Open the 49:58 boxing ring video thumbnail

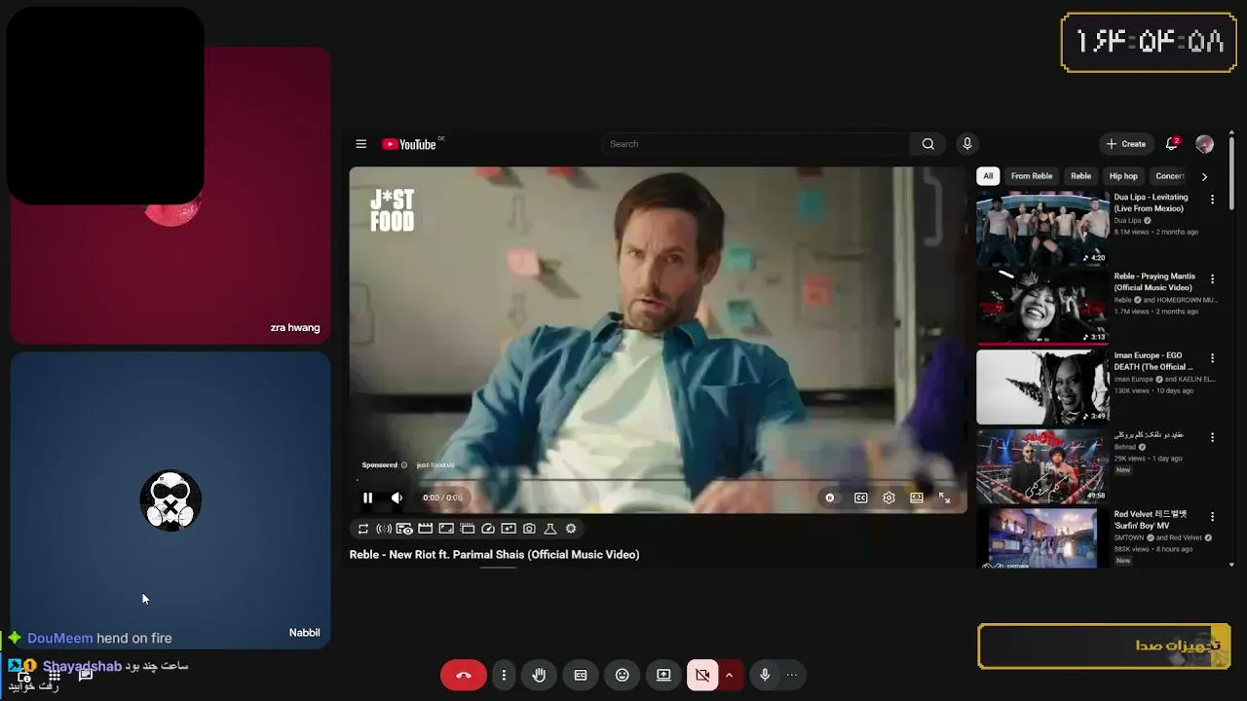[1042, 466]
